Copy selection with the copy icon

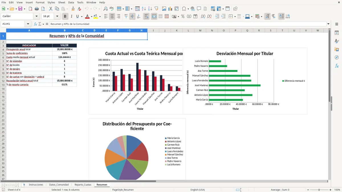click(57, 9)
